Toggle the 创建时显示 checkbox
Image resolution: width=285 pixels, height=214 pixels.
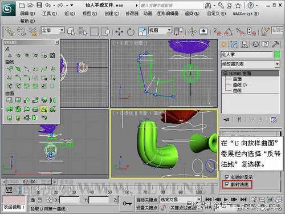[227, 177]
